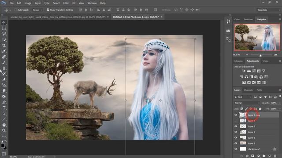Screen dimensions: 282x158
Task: Open the Move tool preset picker arrow
Action: [x=10, y=10]
